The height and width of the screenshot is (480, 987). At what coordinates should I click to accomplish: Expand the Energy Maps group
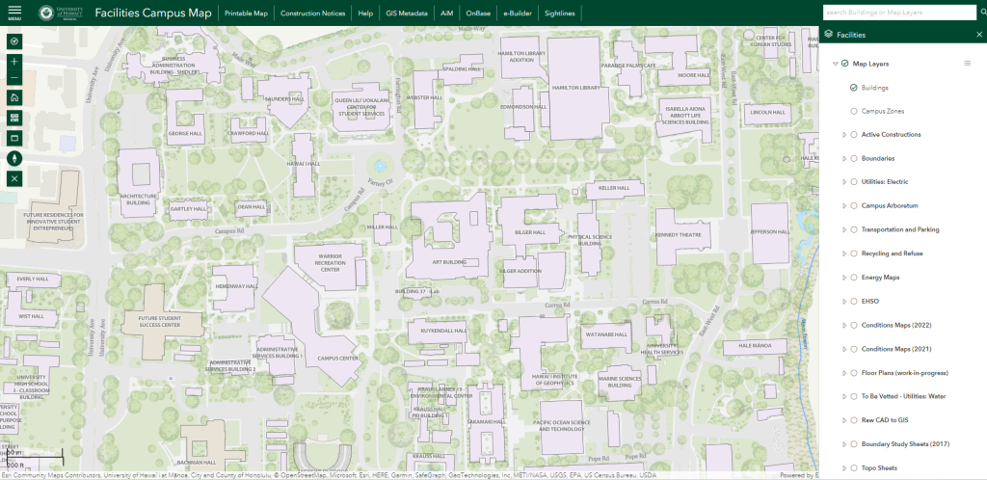pyautogui.click(x=844, y=278)
